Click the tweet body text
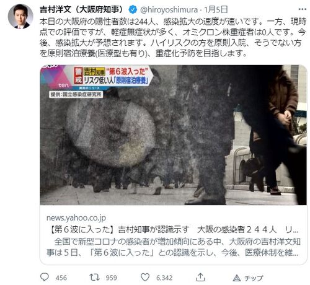The image size is (310, 285). 173,38
